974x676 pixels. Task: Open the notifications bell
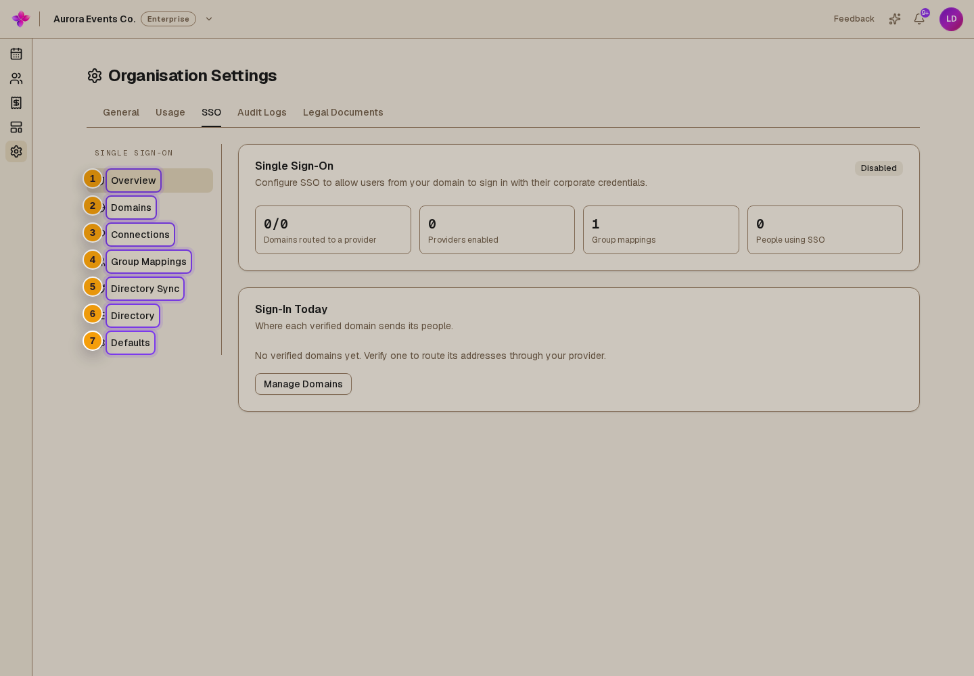tap(919, 19)
